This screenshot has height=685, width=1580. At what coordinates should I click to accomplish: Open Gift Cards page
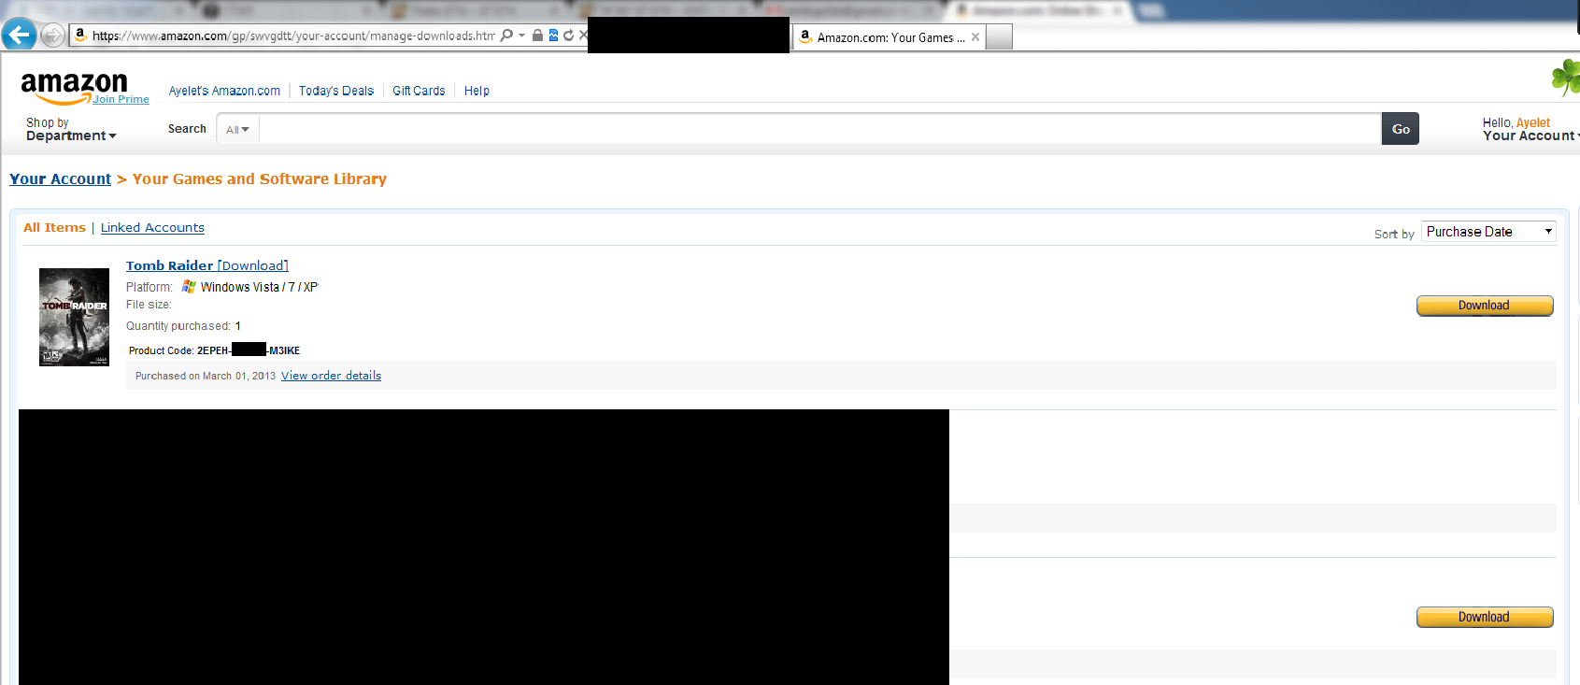pos(419,91)
